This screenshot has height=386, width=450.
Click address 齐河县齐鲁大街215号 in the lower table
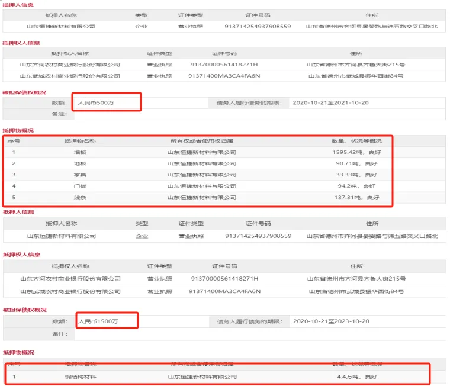(x=356, y=279)
